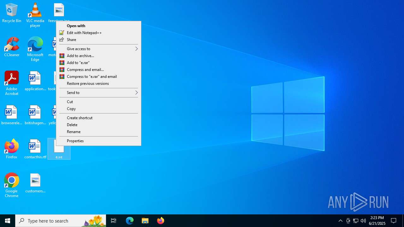
Task: Open Properties from the context menu
Action: tap(98, 141)
